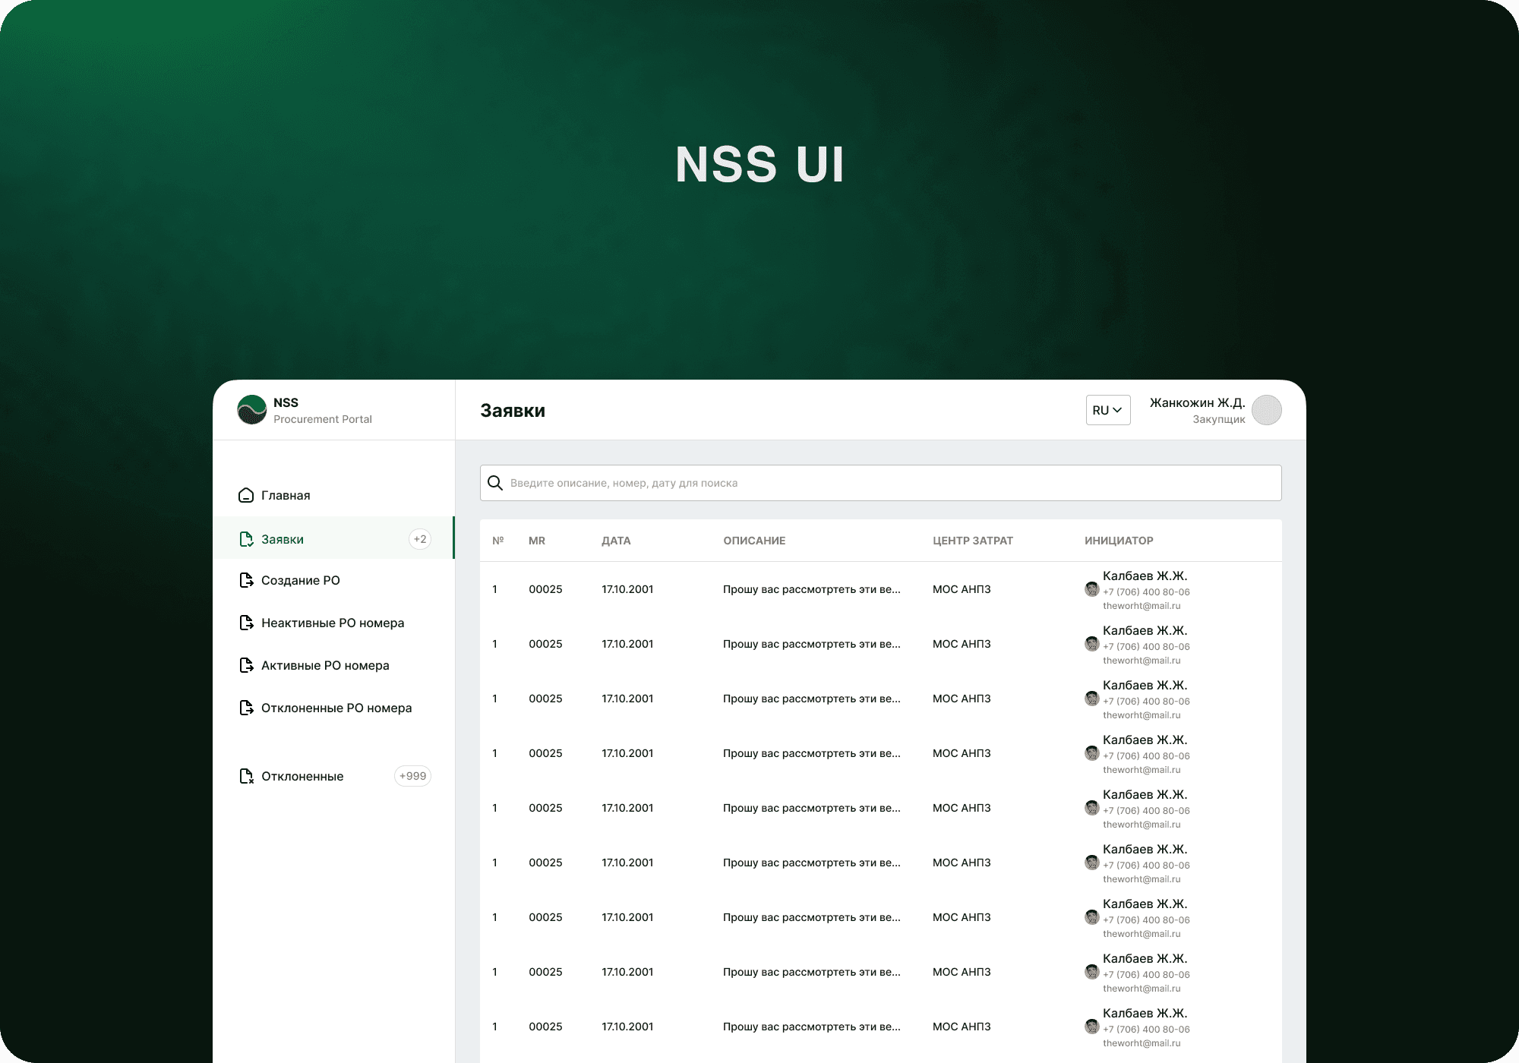
Task: Click the user avatar circle in header
Action: pos(1266,410)
